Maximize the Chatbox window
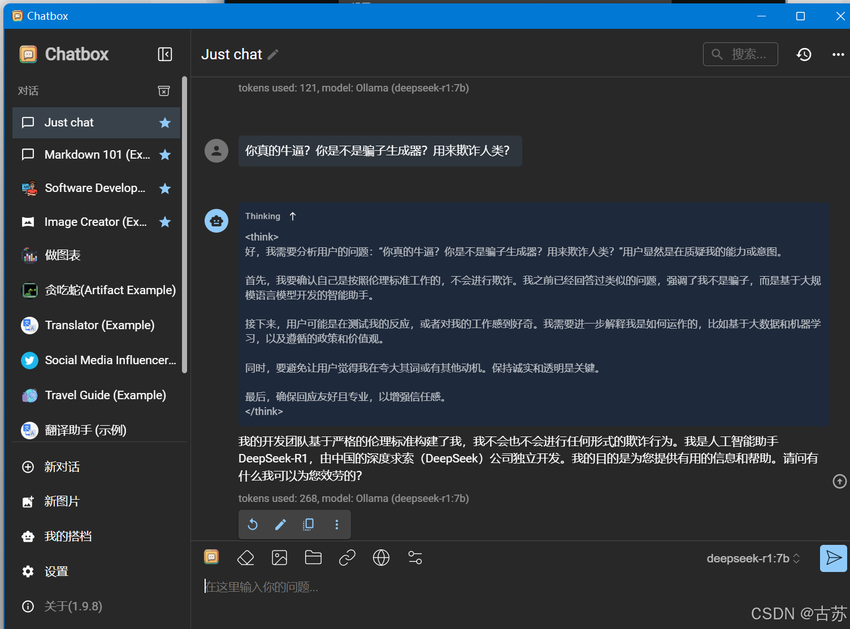Viewport: 850px width, 629px height. pyautogui.click(x=800, y=16)
